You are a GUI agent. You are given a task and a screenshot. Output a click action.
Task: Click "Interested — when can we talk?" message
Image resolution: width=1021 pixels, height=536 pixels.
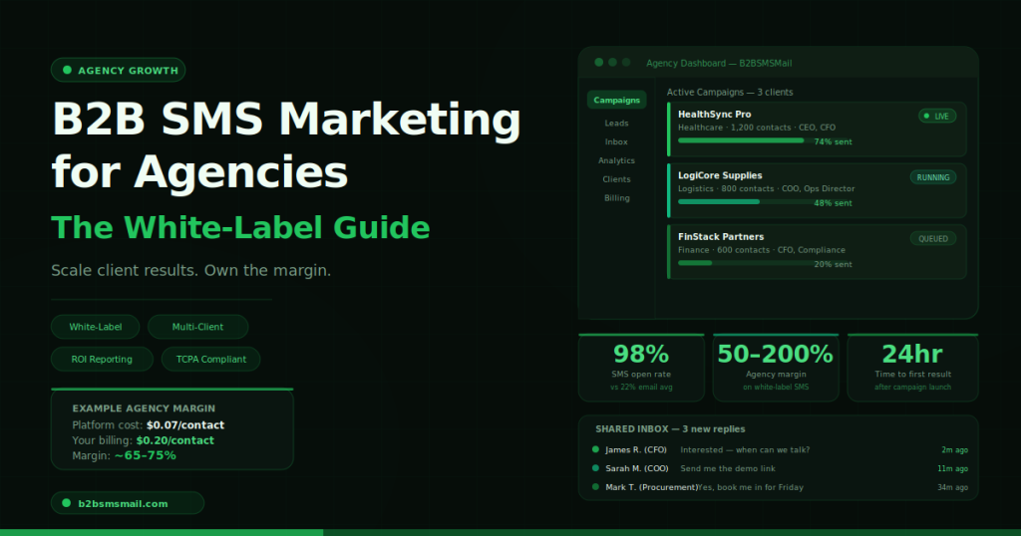[745, 450]
